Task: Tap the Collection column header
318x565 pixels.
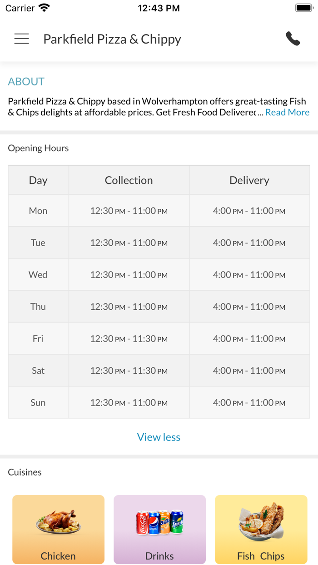Action: point(129,180)
